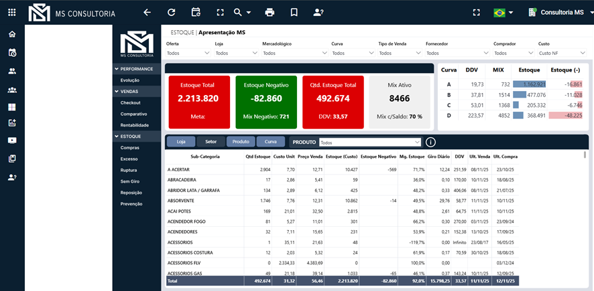The width and height of the screenshot is (594, 291).
Task: Toggle the Loja view button
Action: (180, 142)
